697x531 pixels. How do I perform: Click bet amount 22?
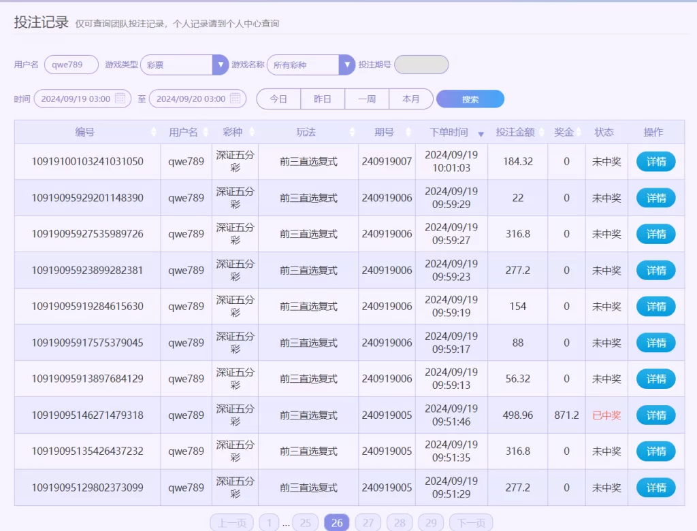click(x=518, y=198)
